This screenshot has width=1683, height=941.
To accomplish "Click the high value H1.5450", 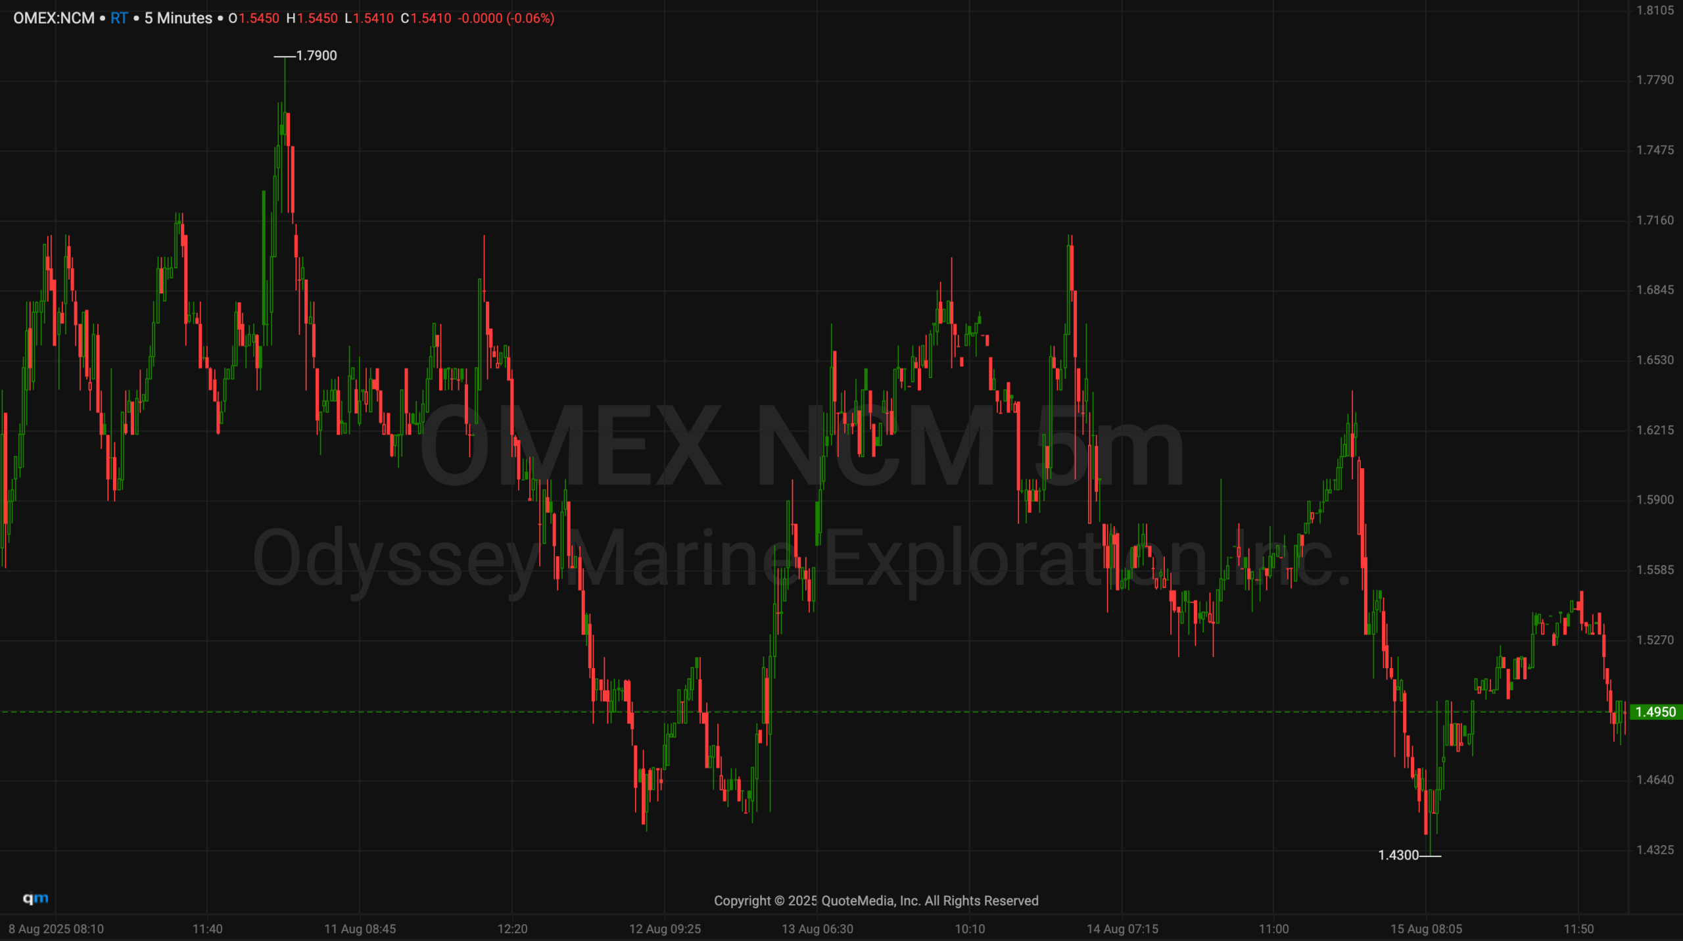I will 312,18.
